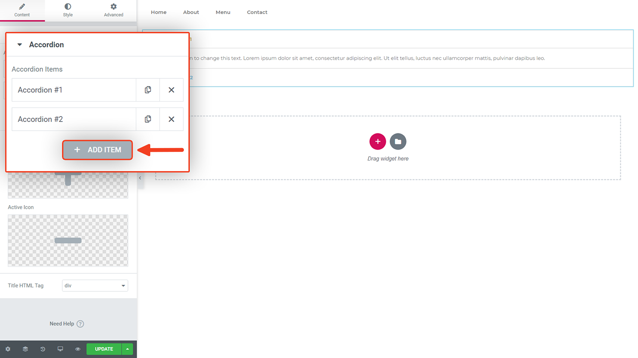The height and width of the screenshot is (358, 638).
Task: Open the Title HTML Tag dropdown
Action: coord(95,285)
